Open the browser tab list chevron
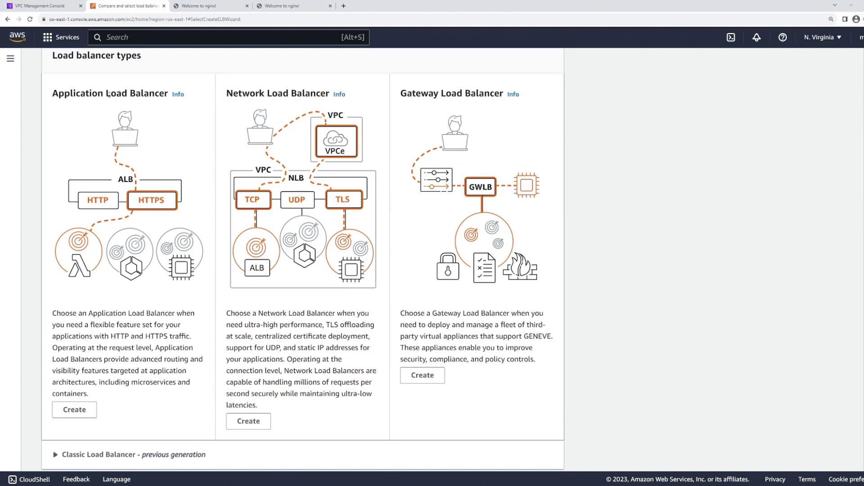The height and width of the screenshot is (486, 864). point(835,5)
